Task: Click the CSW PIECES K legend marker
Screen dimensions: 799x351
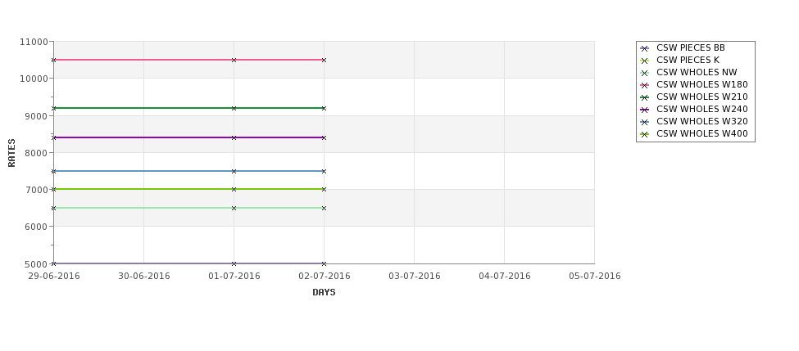Action: tap(645, 61)
